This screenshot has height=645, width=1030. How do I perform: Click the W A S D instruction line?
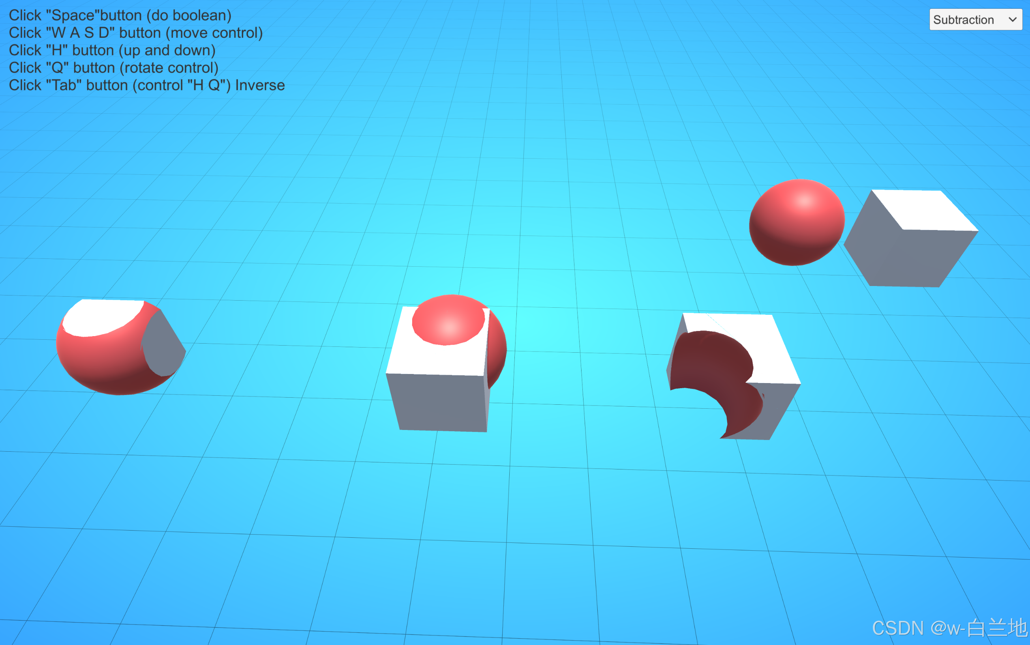point(136,33)
